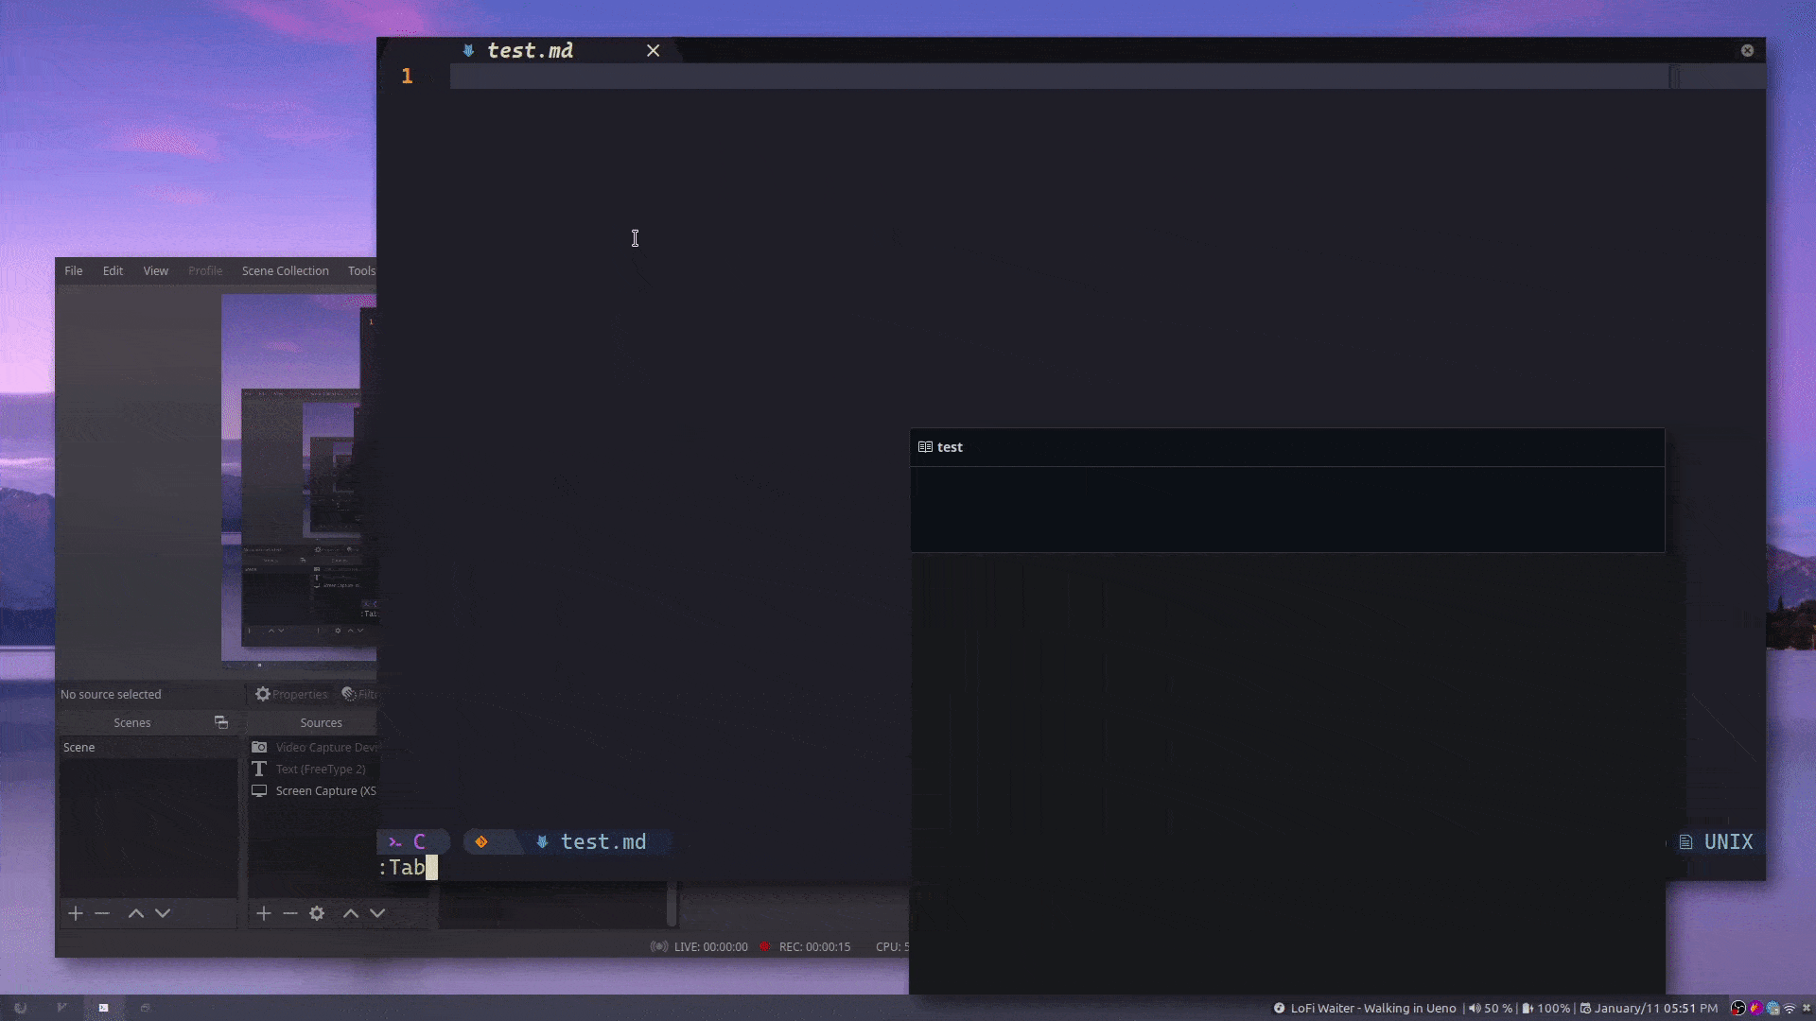Click the OBS preview thumbnail

tap(298, 477)
